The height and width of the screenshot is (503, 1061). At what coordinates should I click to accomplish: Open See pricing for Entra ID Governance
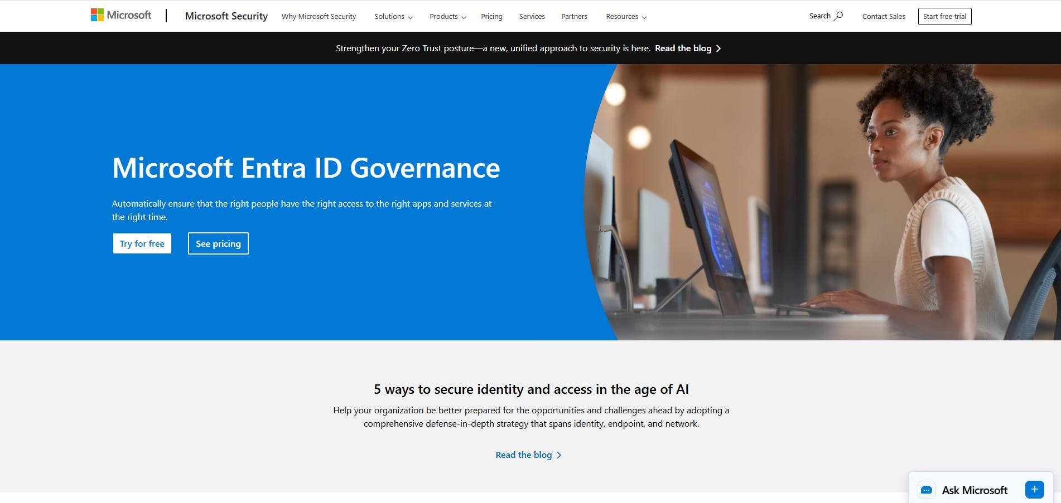[218, 243]
